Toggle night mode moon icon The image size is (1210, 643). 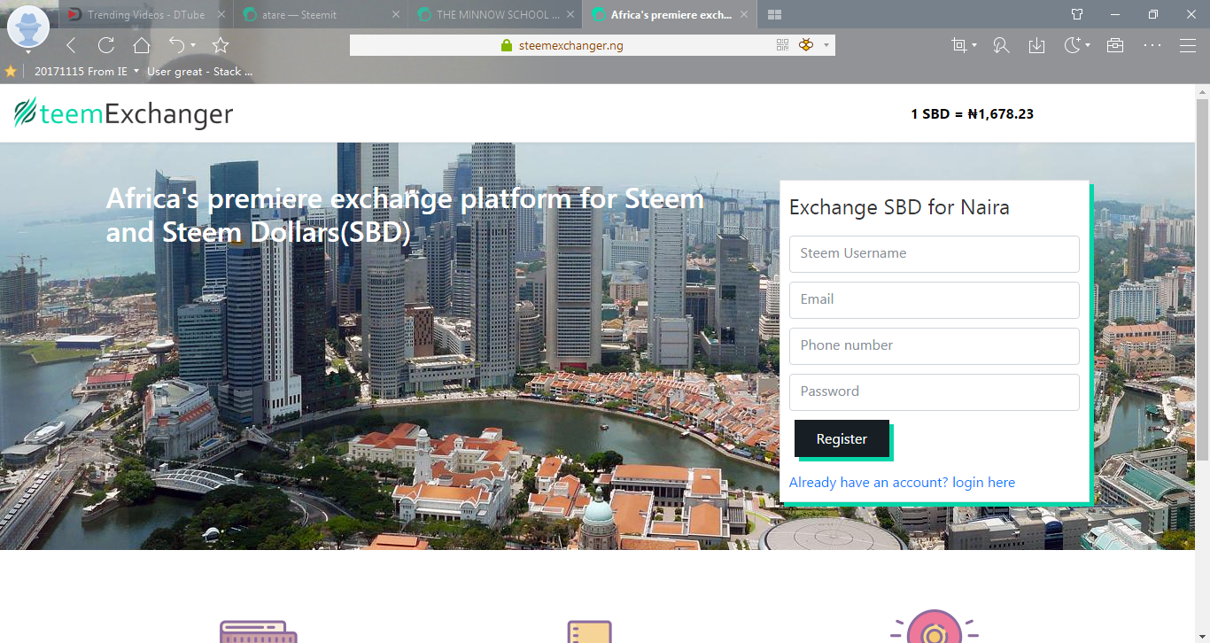point(1073,45)
